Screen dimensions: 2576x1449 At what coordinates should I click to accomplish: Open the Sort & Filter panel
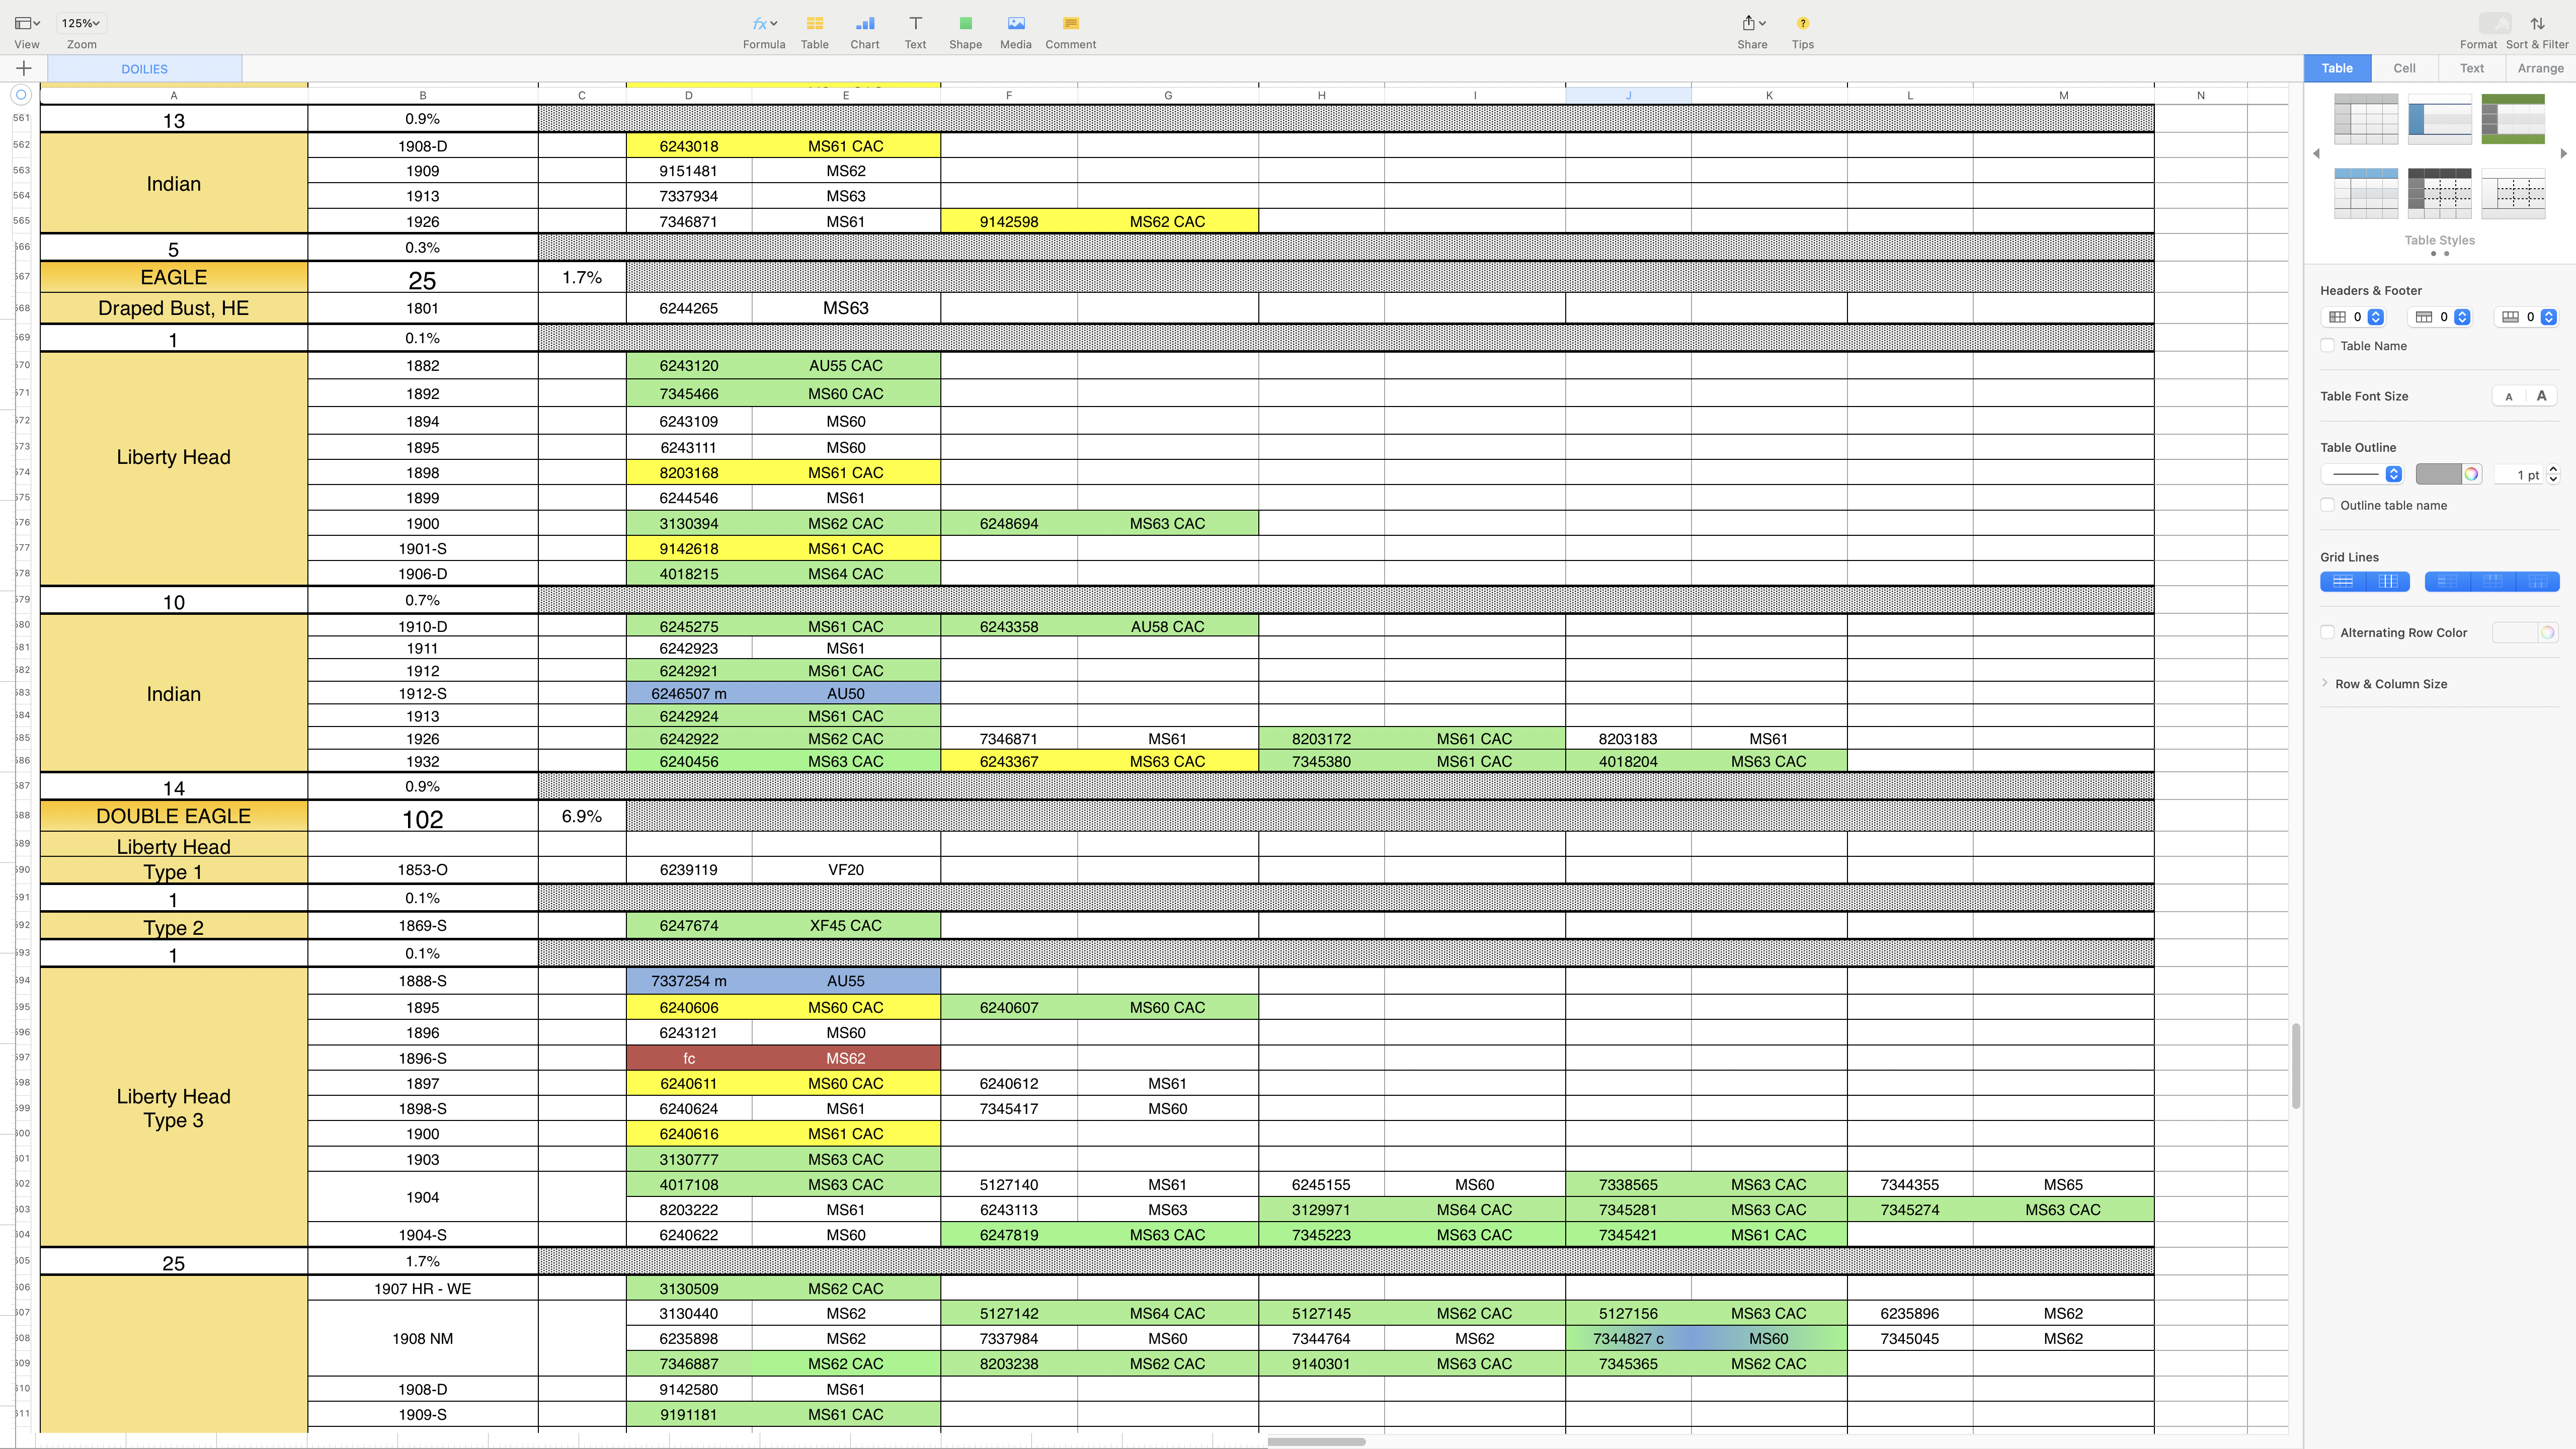(2537, 24)
